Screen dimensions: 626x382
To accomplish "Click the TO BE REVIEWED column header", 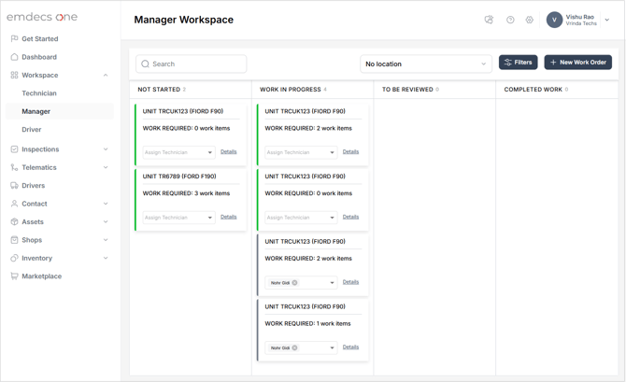I will pos(407,90).
